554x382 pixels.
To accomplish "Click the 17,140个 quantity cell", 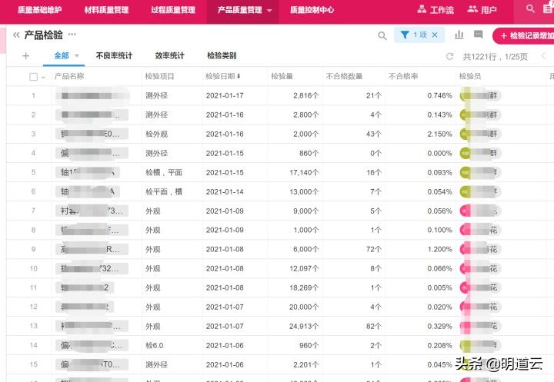I will click(x=304, y=173).
